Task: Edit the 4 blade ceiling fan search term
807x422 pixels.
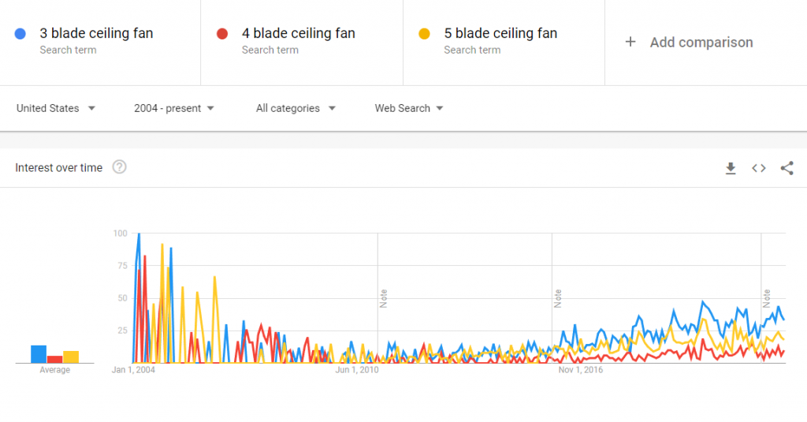Action: pos(299,33)
